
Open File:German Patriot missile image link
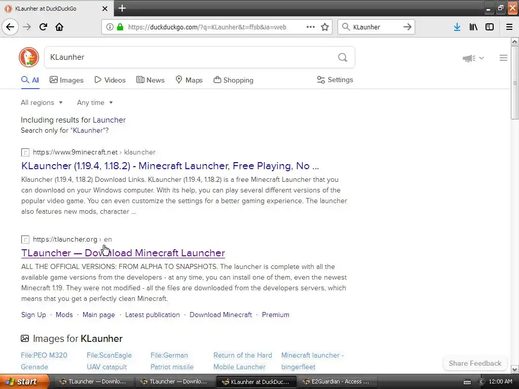click(172, 361)
